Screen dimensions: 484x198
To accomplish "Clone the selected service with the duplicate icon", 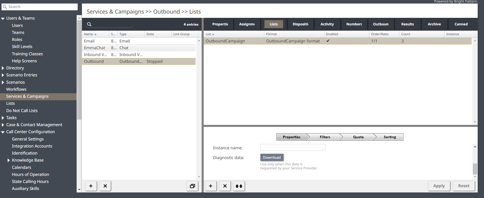I will (x=192, y=186).
